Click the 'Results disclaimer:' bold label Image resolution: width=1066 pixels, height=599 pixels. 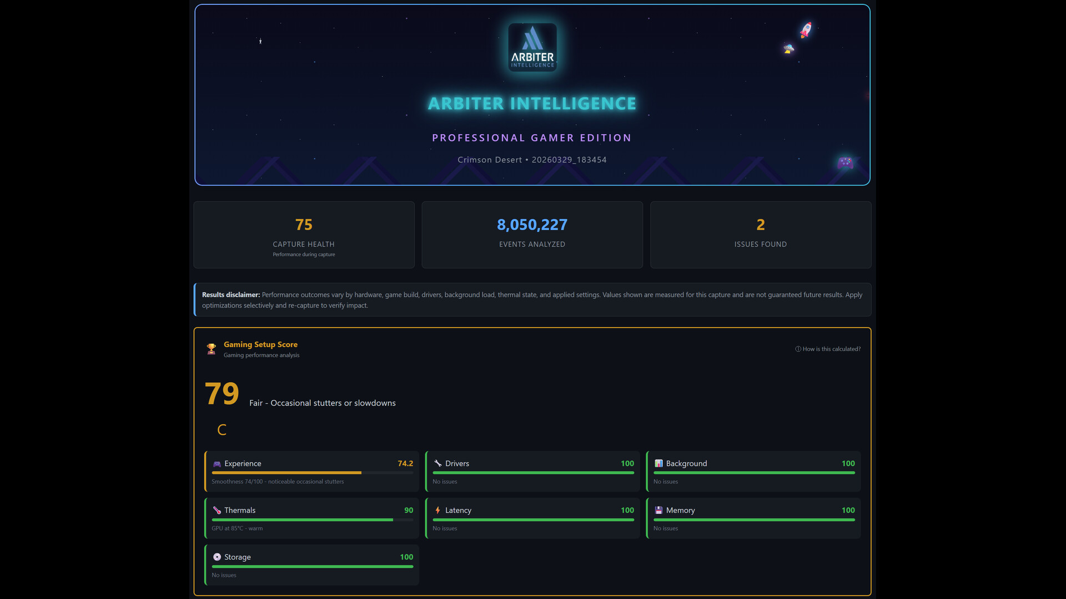[x=231, y=295]
